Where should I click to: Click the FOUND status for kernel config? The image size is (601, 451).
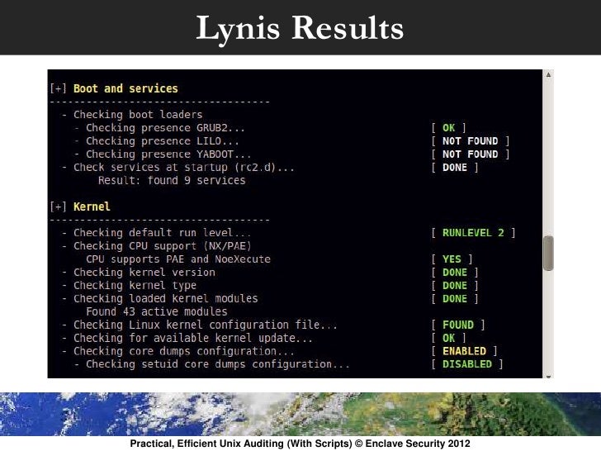pyautogui.click(x=458, y=325)
